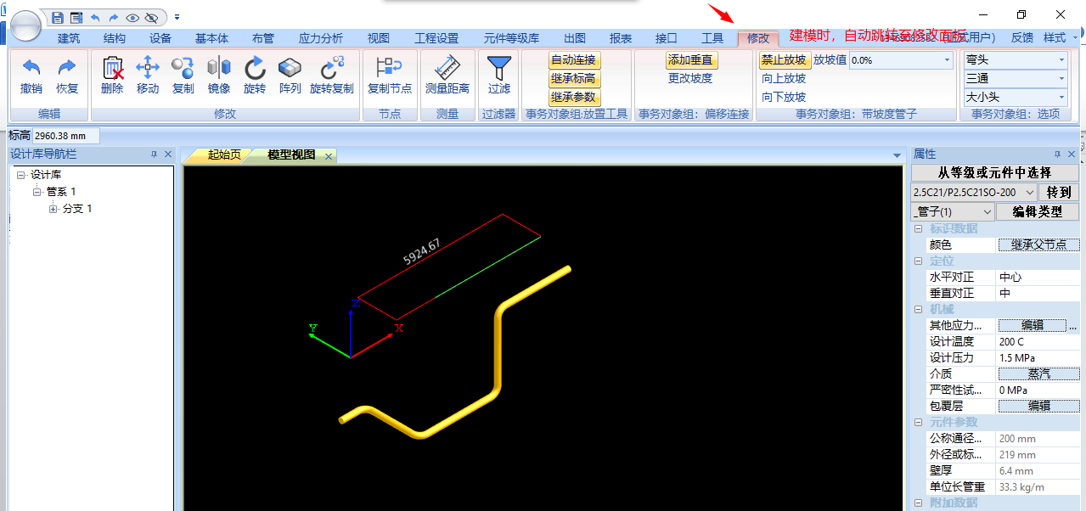1086x511 pixels.
Task: Click the 编辑类型 button
Action: click(x=1037, y=211)
